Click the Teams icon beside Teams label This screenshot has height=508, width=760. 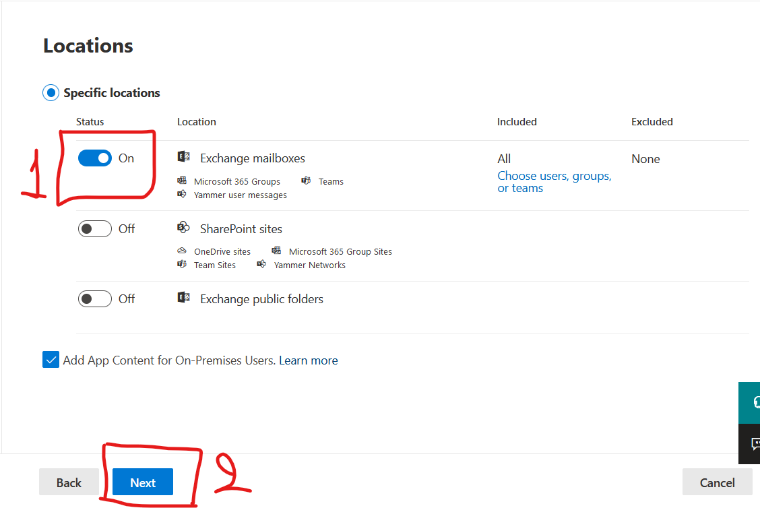(306, 181)
